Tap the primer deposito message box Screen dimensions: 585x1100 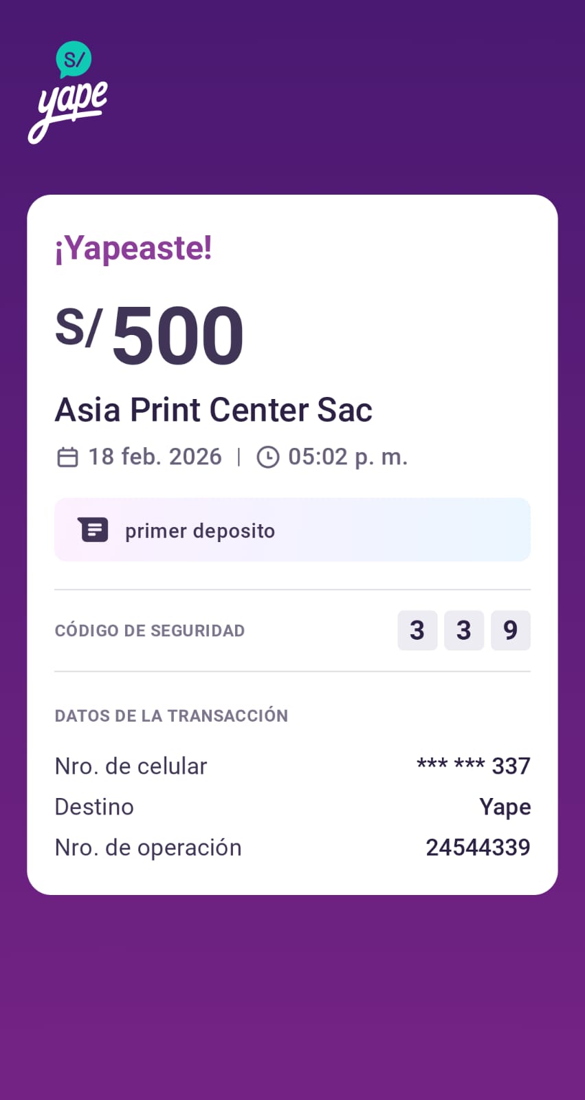(292, 530)
